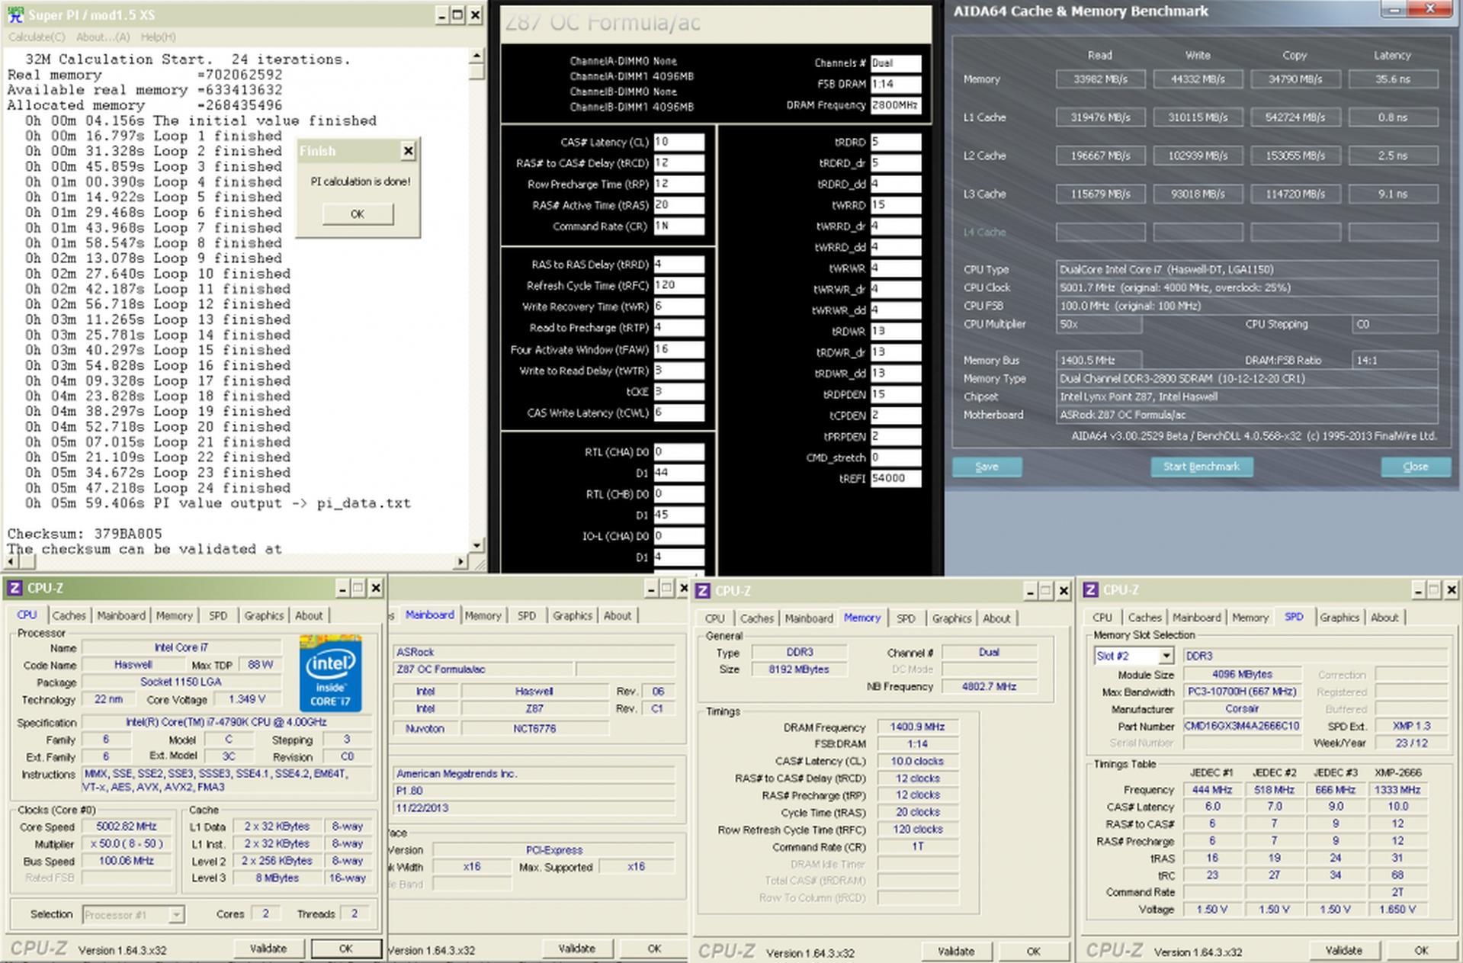
Task: Click the Start Benchmark button
Action: (1201, 467)
